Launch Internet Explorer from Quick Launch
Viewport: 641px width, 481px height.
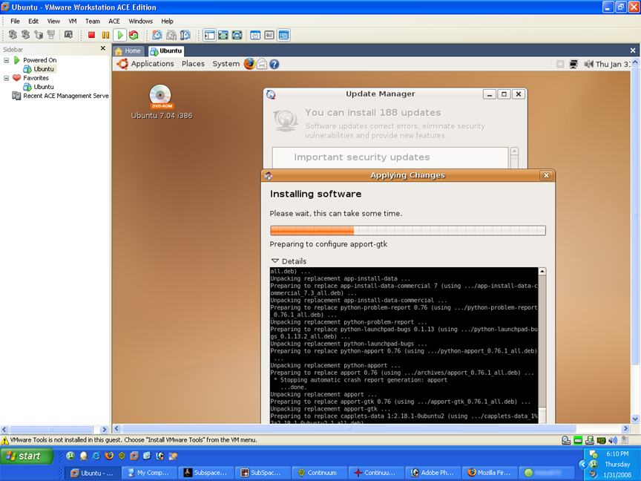coord(96,456)
